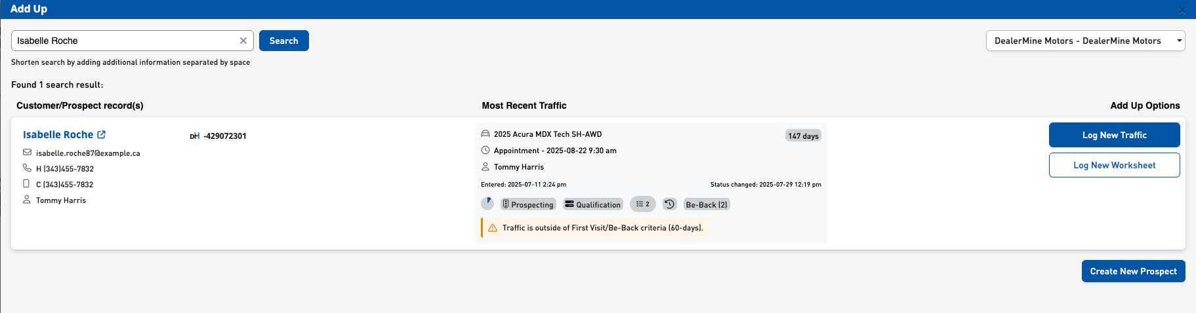This screenshot has height=313, width=1196.
Task: Click the cell phone icon
Action: coord(27,184)
